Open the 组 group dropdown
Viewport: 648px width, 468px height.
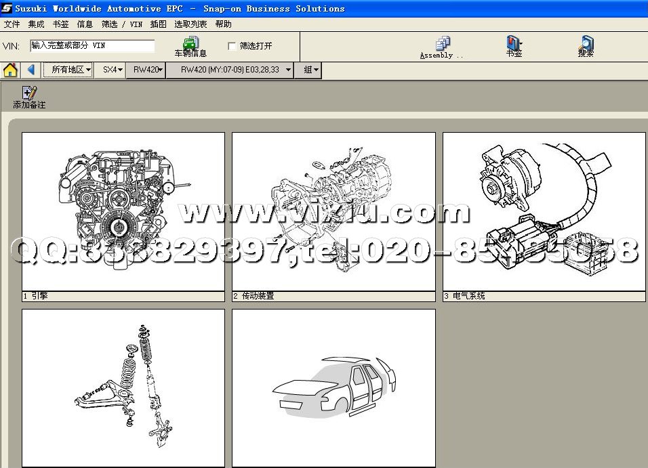tap(310, 70)
